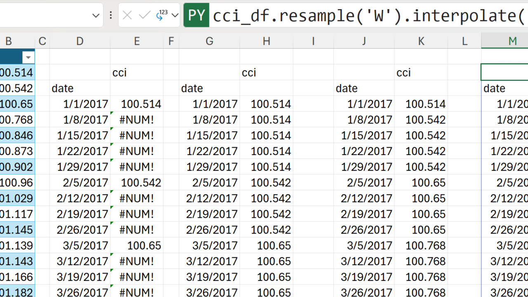This screenshot has height=297, width=528.
Task: Click into the Python formula bar text
Action: (x=367, y=16)
